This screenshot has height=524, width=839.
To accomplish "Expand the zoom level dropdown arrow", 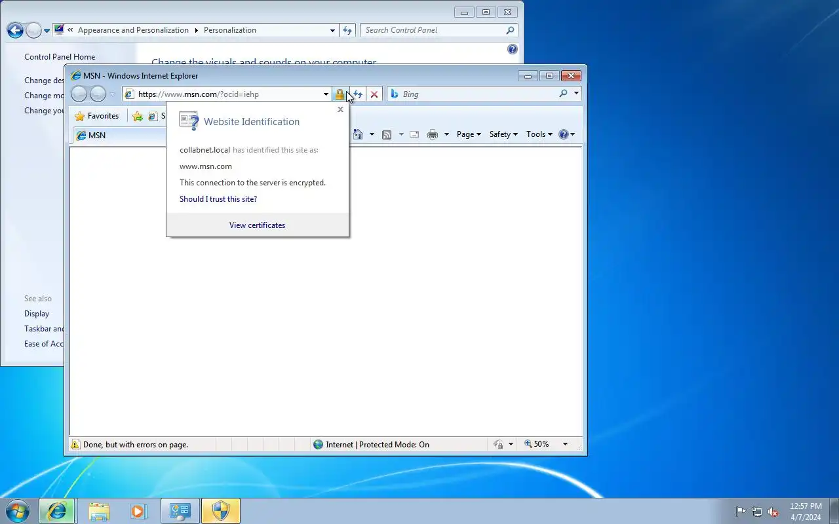I will [565, 444].
